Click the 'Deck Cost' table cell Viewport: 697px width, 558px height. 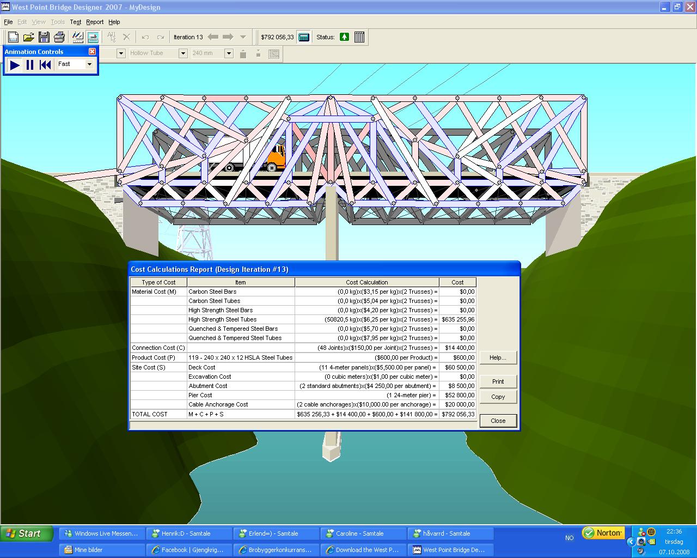[x=241, y=367]
